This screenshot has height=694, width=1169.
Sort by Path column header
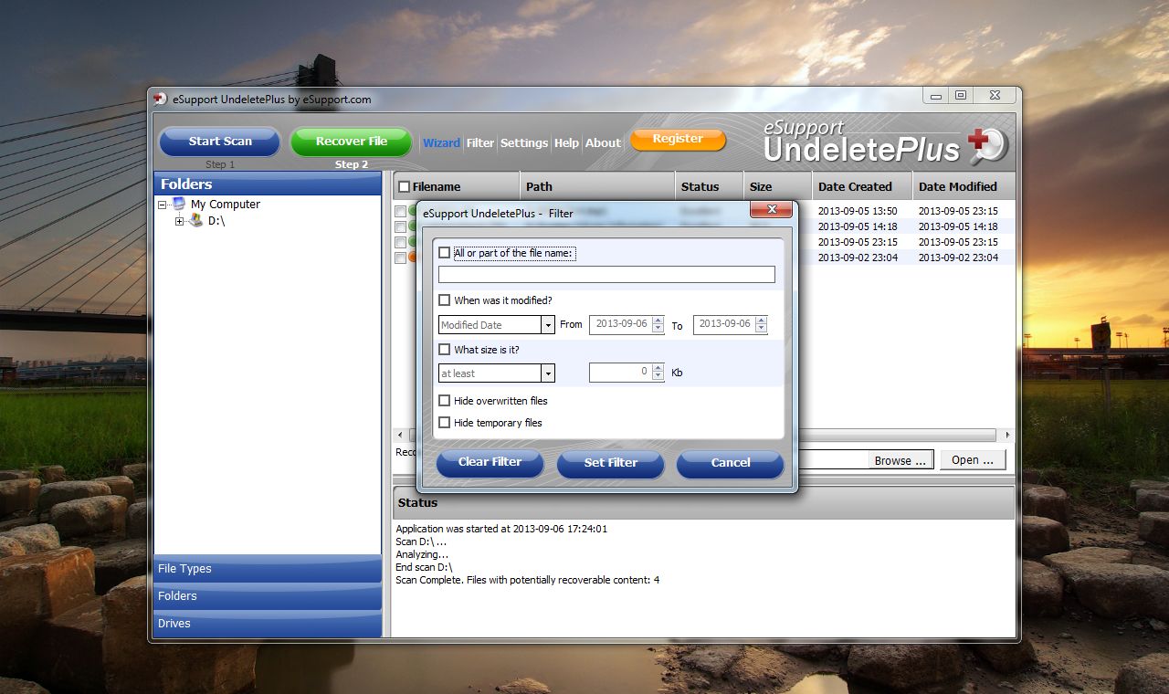597,186
